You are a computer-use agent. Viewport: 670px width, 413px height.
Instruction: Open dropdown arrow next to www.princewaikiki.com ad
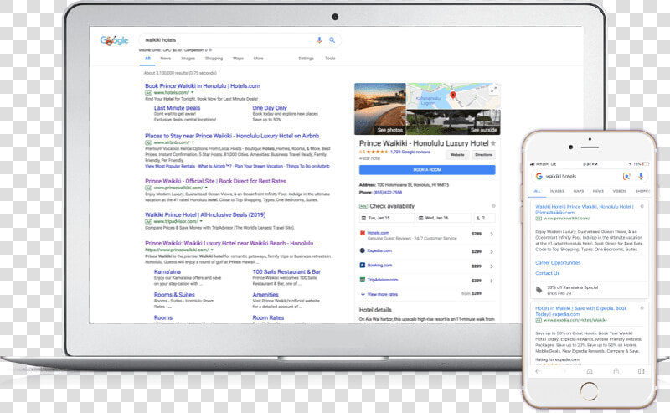pos(206,188)
